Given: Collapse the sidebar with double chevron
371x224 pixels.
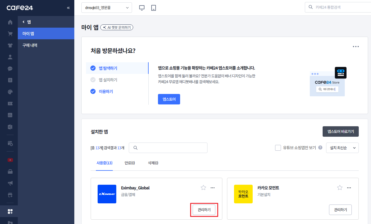Looking at the screenshot, I should tap(68, 8).
